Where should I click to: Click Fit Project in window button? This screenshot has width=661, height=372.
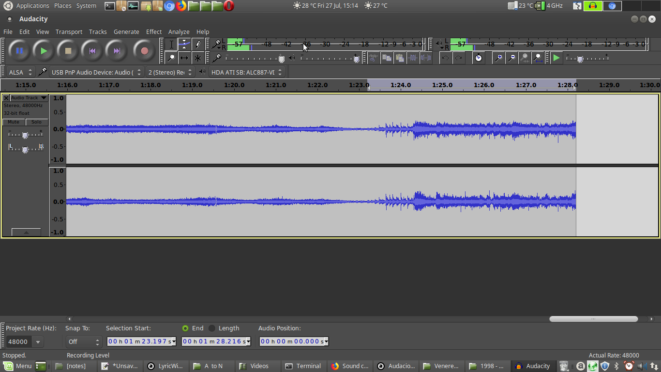tap(538, 58)
